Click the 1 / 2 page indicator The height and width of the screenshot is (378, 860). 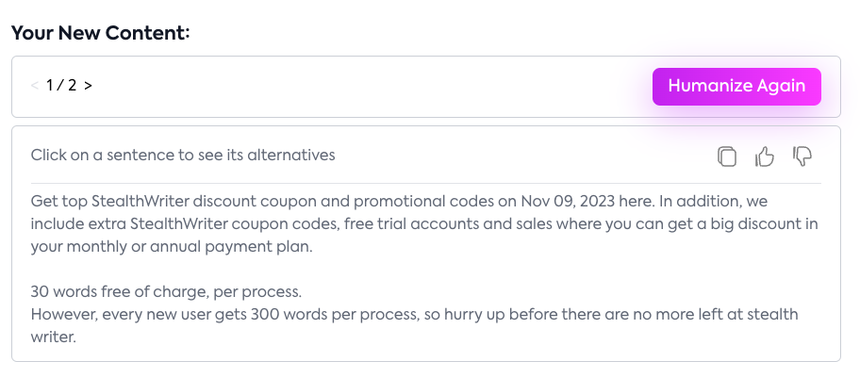(61, 86)
